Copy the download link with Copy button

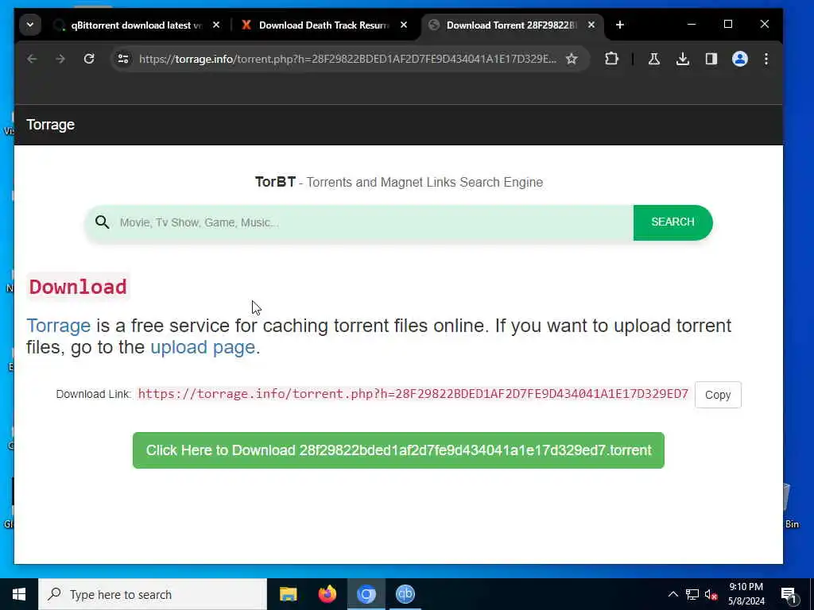pyautogui.click(x=718, y=395)
